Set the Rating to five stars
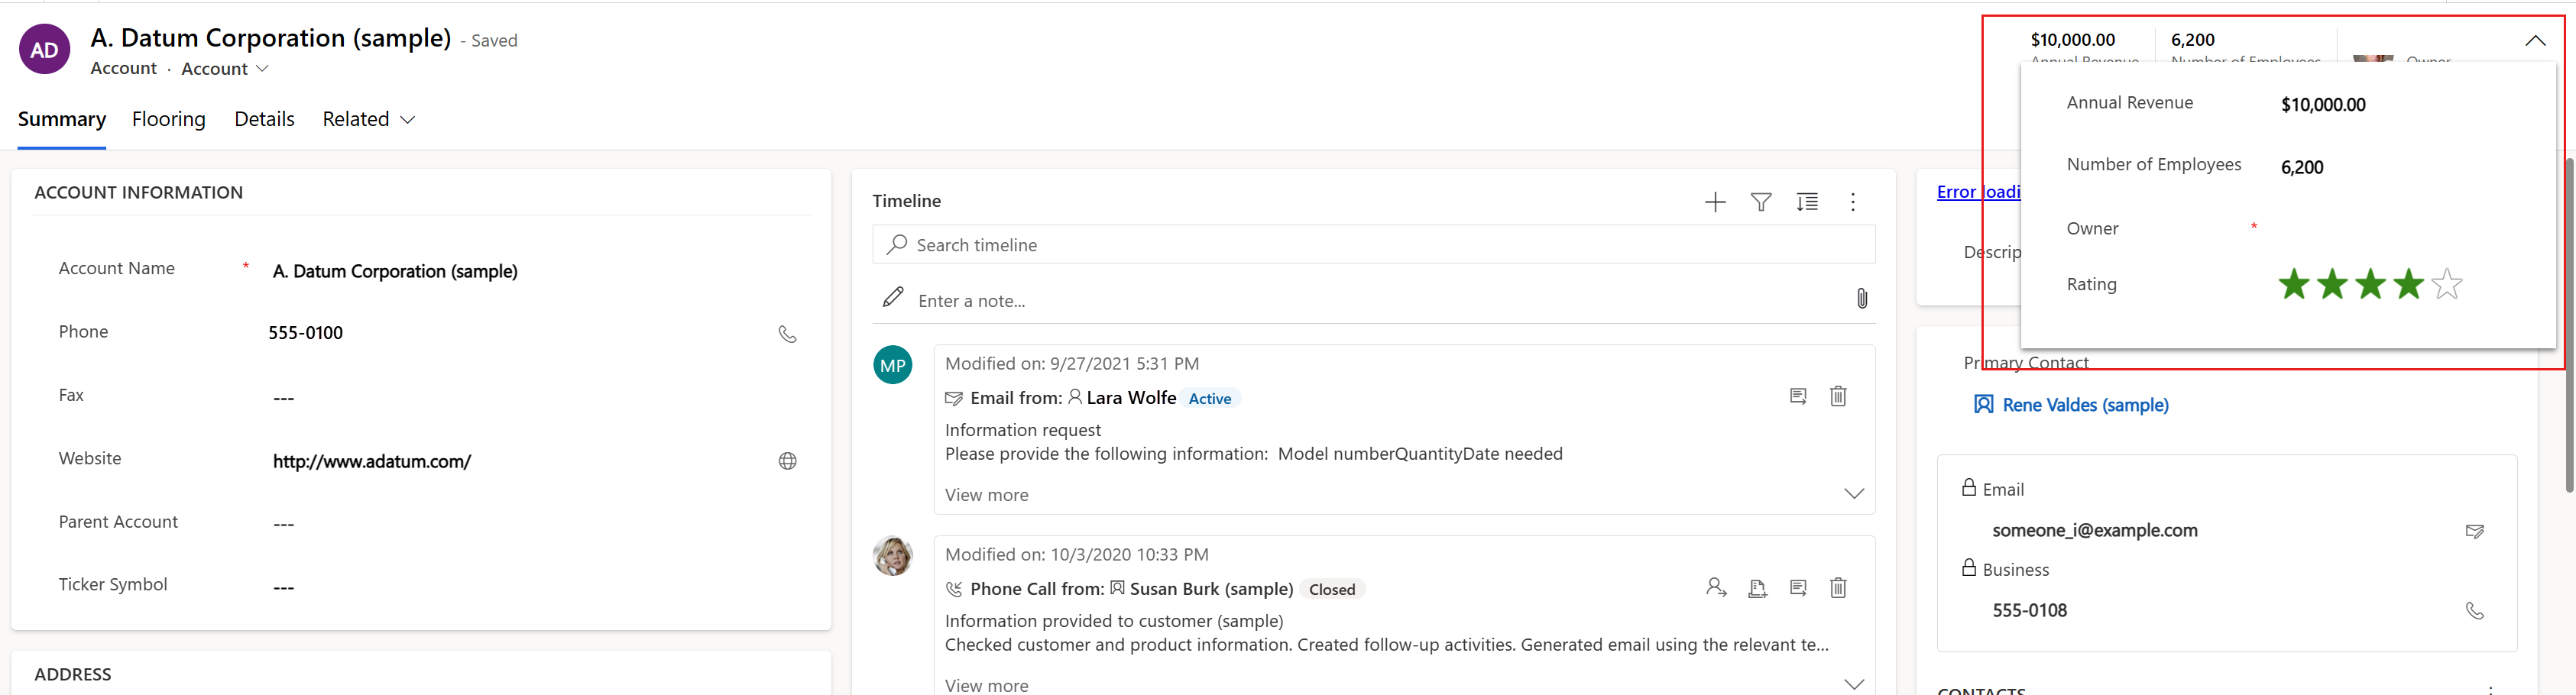The width and height of the screenshot is (2576, 695). tap(2446, 284)
